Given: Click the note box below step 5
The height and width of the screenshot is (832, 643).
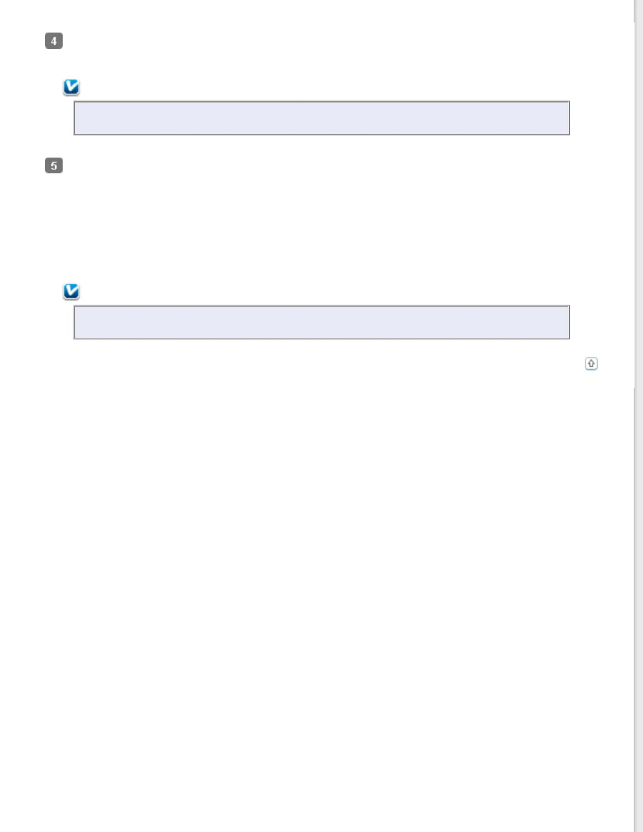Looking at the screenshot, I should pos(321,323).
